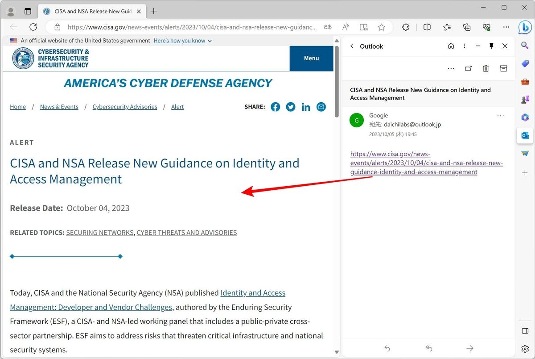
Task: Open the Extensions puzzle icon
Action: pyautogui.click(x=406, y=27)
